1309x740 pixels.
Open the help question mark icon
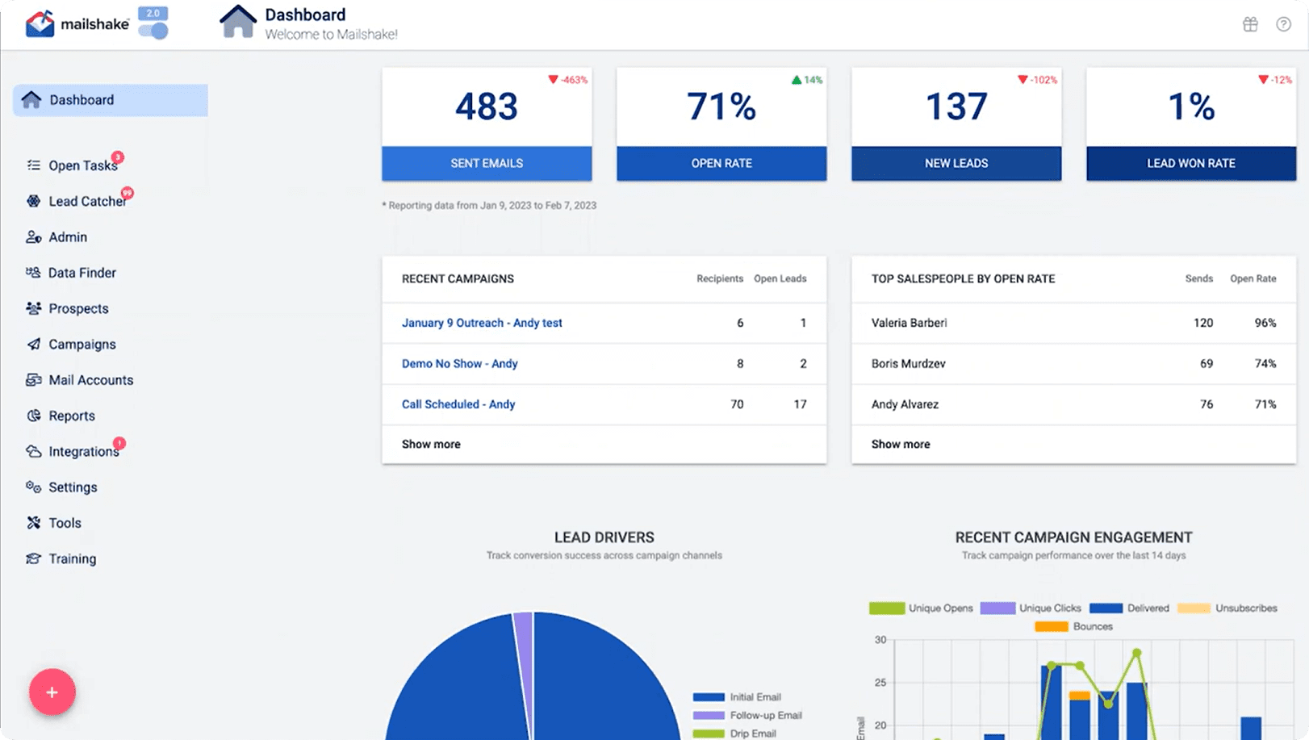[x=1283, y=24]
